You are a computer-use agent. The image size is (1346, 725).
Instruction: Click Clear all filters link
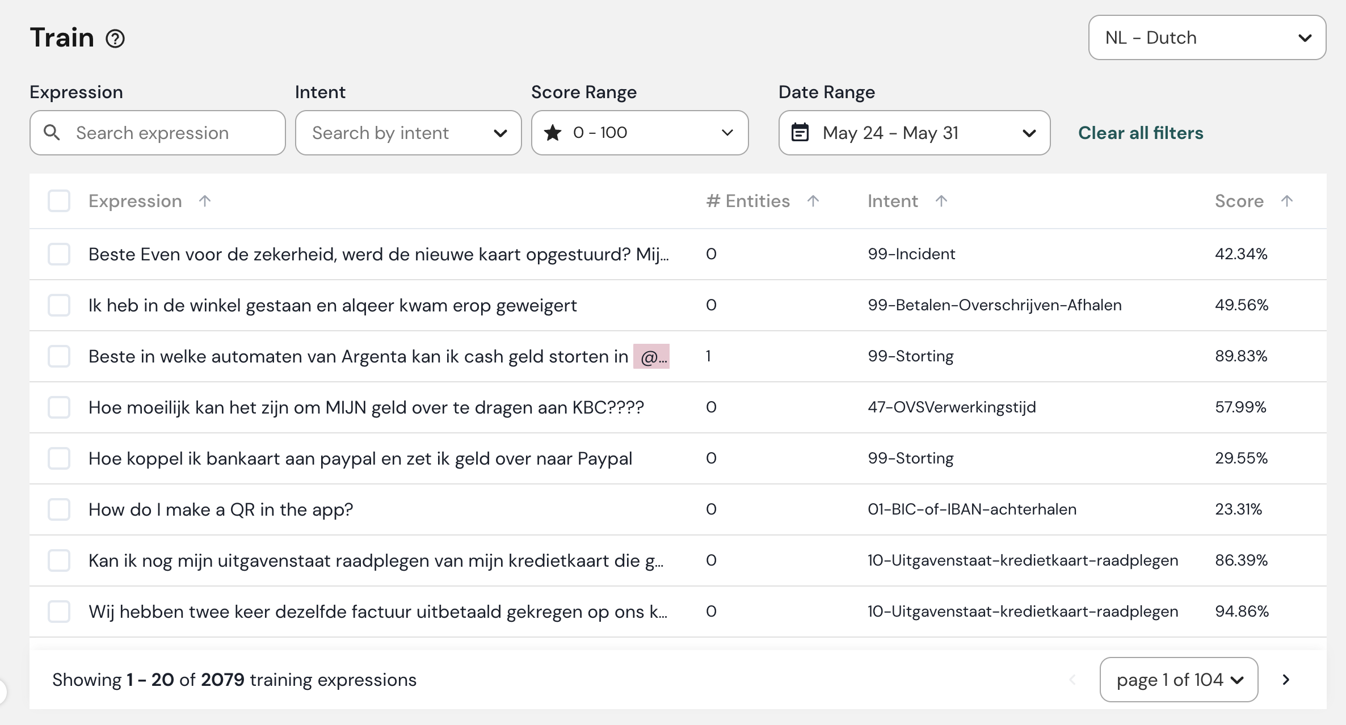click(1141, 133)
